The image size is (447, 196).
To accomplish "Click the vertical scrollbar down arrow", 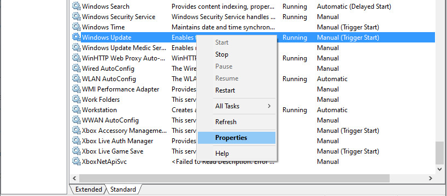I will click(439, 169).
